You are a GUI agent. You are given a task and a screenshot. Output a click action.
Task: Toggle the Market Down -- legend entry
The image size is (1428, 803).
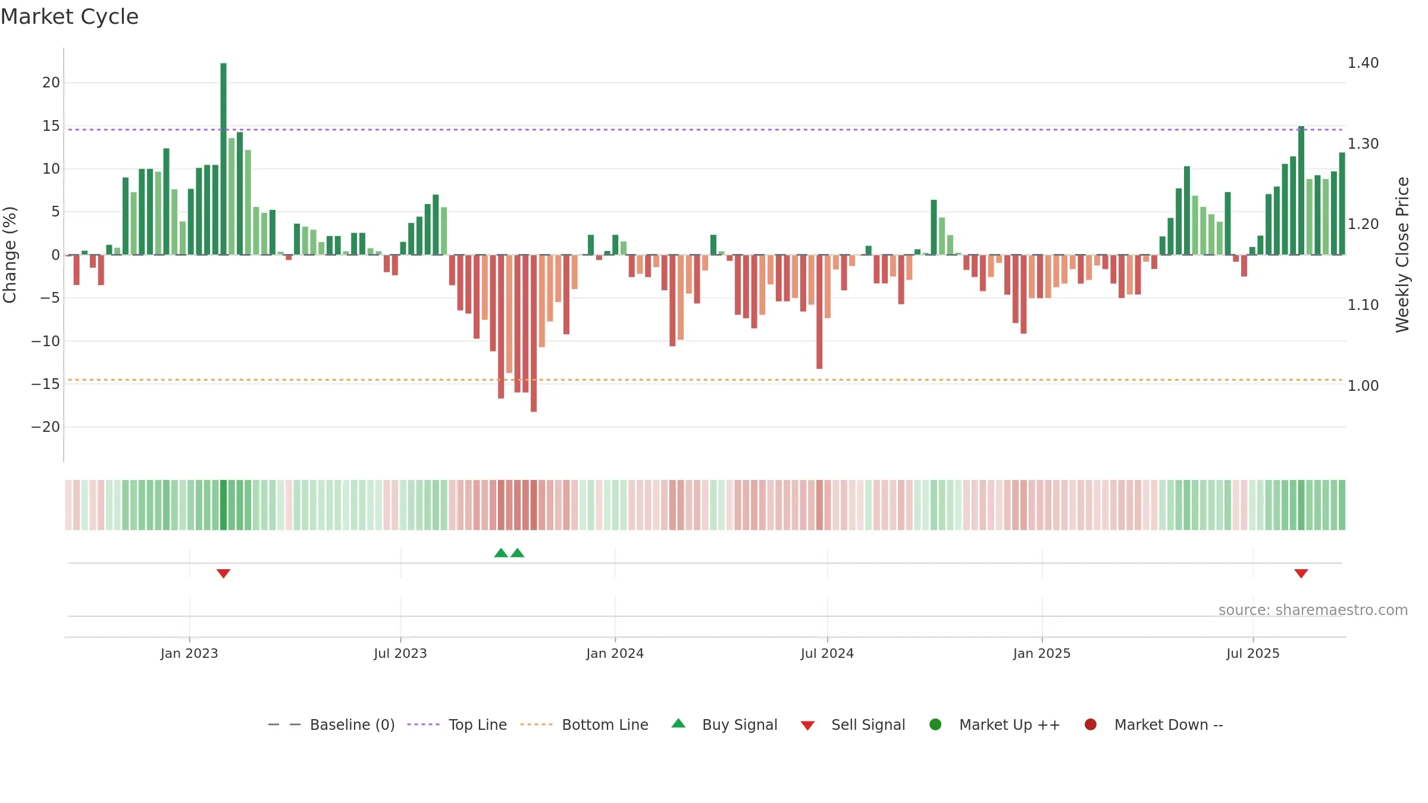click(1153, 724)
